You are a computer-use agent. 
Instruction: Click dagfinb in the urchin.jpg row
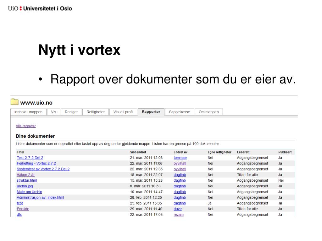pos(180,186)
